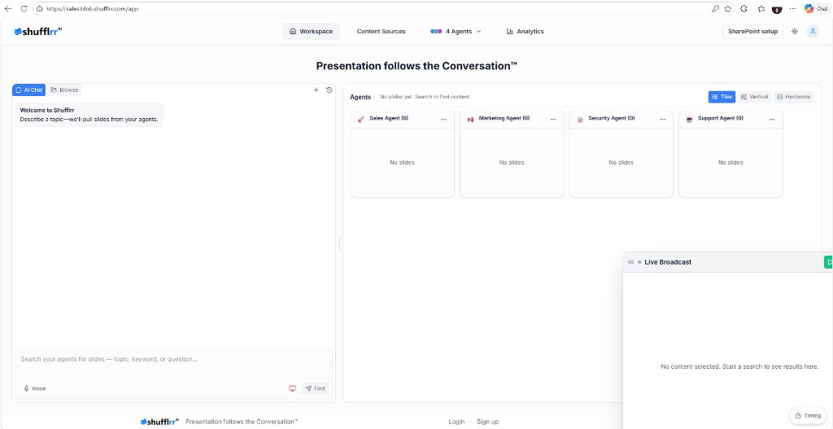833x429 pixels.
Task: Click the browser profile picture
Action: click(x=777, y=9)
